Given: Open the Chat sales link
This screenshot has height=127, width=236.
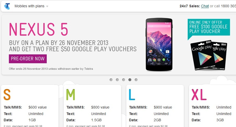Looking at the screenshot, I should [x=205, y=6].
